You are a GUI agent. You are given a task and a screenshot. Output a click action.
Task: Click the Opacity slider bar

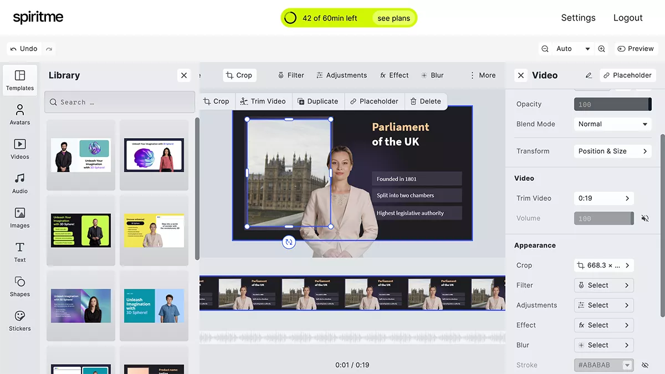pyautogui.click(x=612, y=104)
